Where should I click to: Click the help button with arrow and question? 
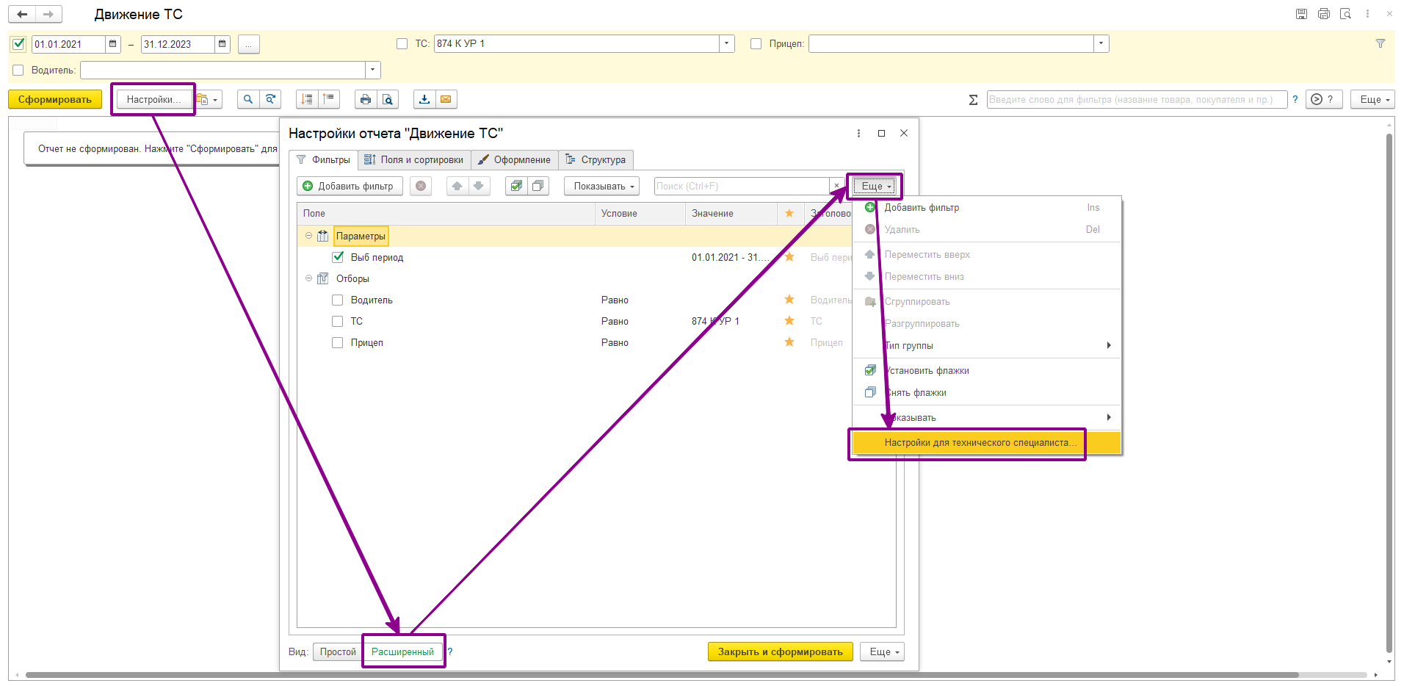[1324, 99]
